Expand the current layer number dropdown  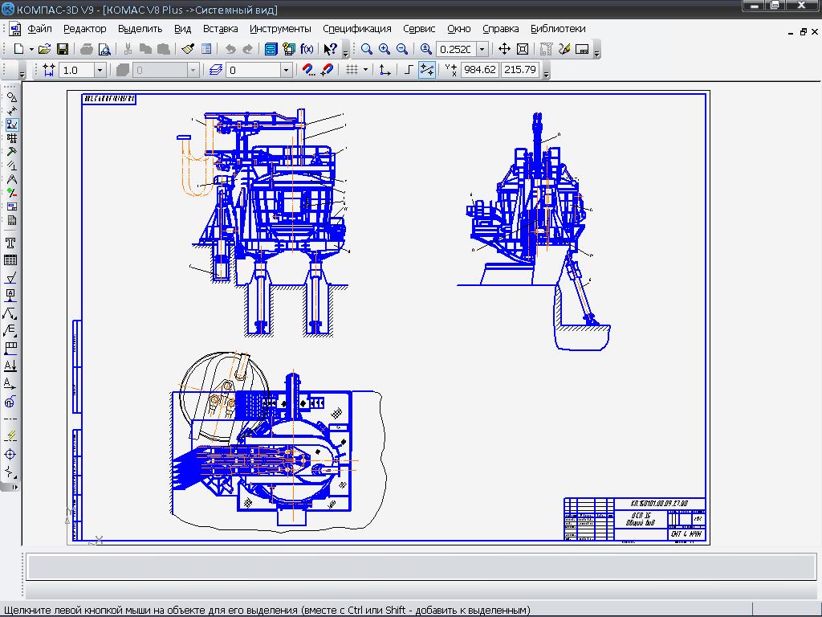285,70
